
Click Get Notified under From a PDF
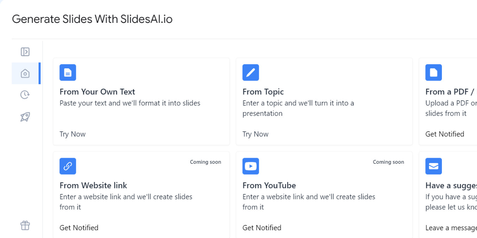tap(445, 134)
